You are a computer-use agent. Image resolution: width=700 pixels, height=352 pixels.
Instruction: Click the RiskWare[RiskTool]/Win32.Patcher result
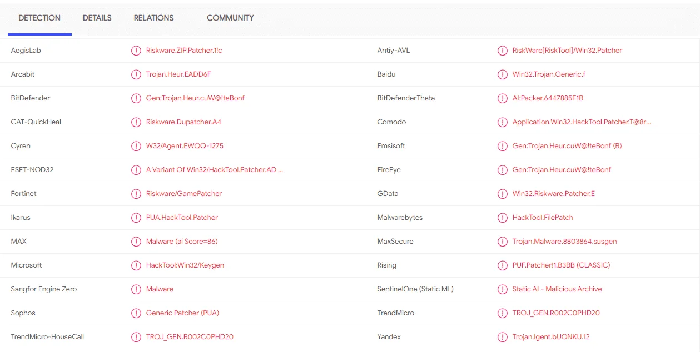pyautogui.click(x=567, y=51)
